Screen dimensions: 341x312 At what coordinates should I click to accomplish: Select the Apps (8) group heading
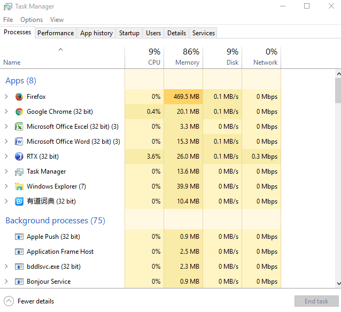(x=21, y=81)
